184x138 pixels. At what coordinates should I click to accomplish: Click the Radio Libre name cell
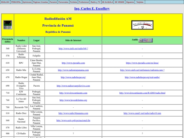tap(21, 127)
